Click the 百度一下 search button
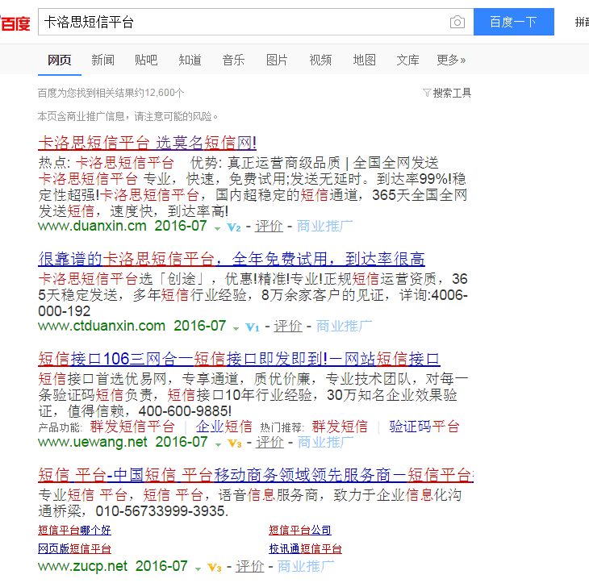 tap(513, 22)
